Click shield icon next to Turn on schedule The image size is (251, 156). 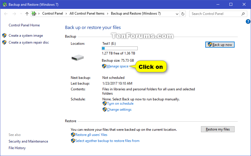[105, 104]
